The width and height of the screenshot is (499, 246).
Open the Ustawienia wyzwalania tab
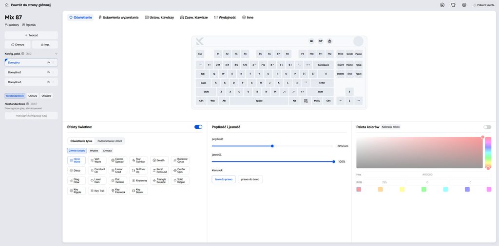118,18
